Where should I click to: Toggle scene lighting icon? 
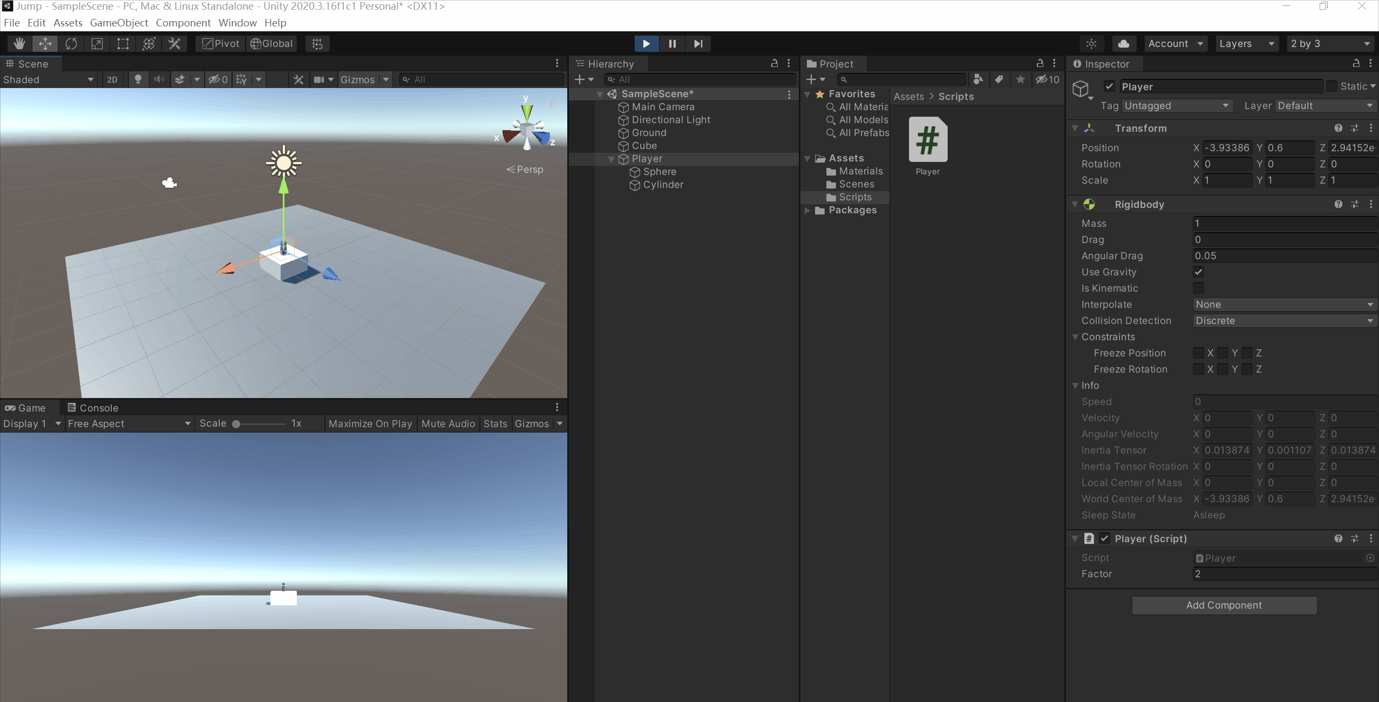coord(138,79)
